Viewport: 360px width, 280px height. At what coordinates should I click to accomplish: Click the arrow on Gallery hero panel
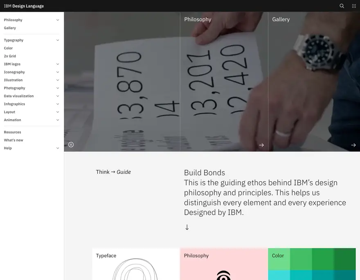click(353, 145)
